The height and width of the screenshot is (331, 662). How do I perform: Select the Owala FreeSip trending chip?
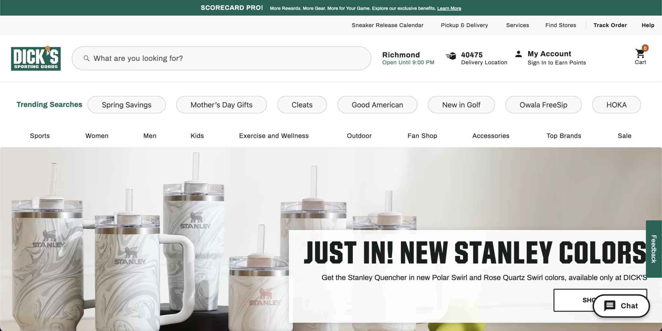[543, 105]
